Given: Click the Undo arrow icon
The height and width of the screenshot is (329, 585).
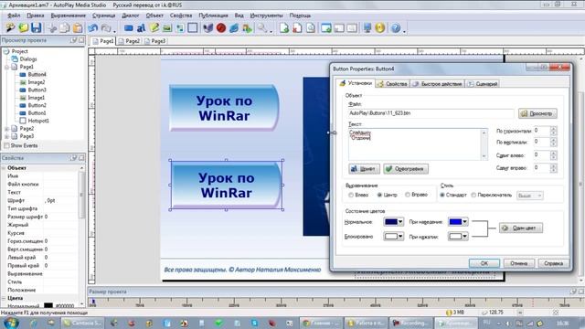Looking at the screenshot, I should coord(93,28).
